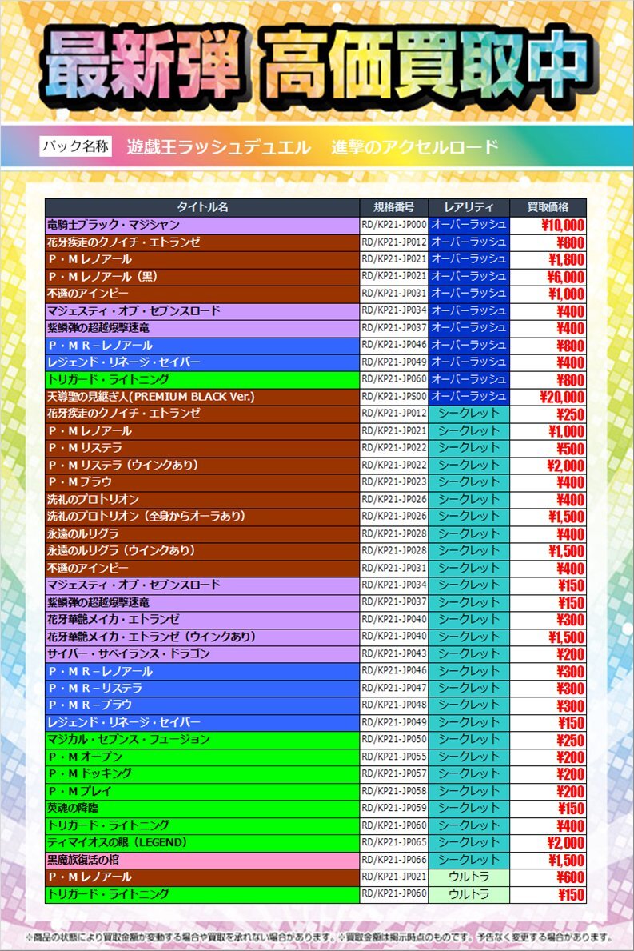This screenshot has height=951, width=634.
Task: Click the RD/KP21-JP050 code cell
Action: pyautogui.click(x=394, y=739)
